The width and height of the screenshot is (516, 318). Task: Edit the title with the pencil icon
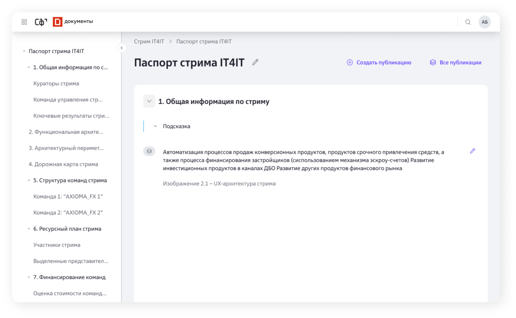point(255,62)
